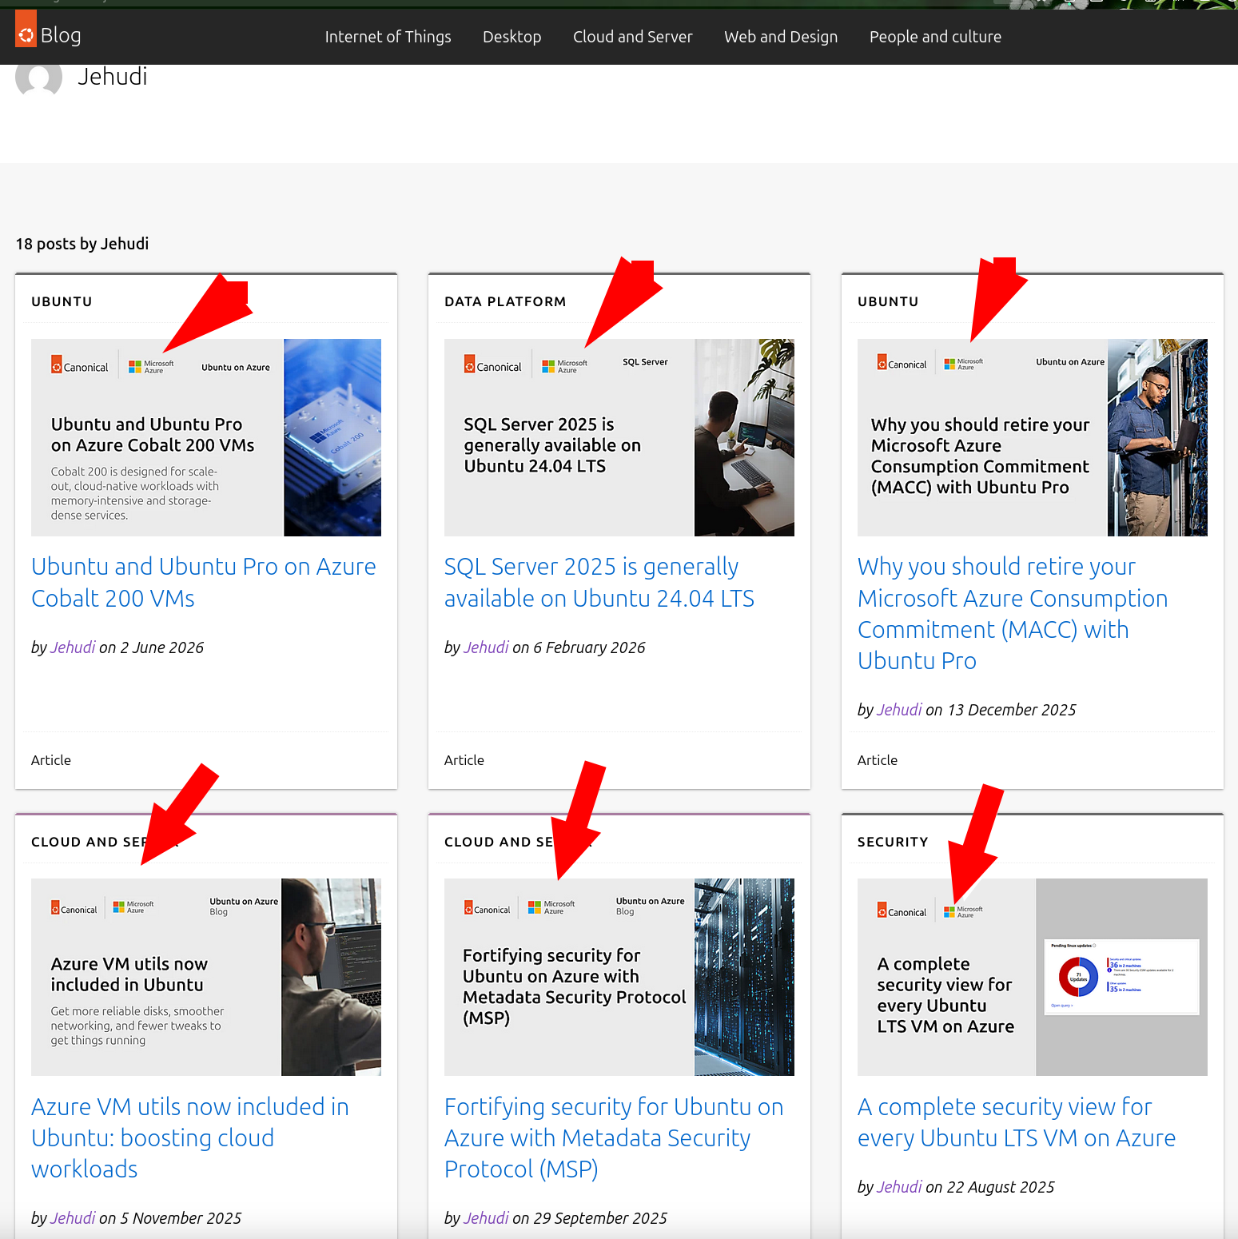Click the DATA PLATFORM category label
Viewport: 1238px width, 1239px height.
[505, 301]
